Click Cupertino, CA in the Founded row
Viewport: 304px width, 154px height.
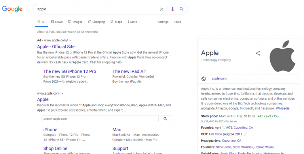(x=243, y=128)
